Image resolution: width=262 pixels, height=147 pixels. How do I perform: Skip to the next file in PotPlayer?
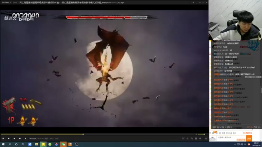[x=20, y=139]
